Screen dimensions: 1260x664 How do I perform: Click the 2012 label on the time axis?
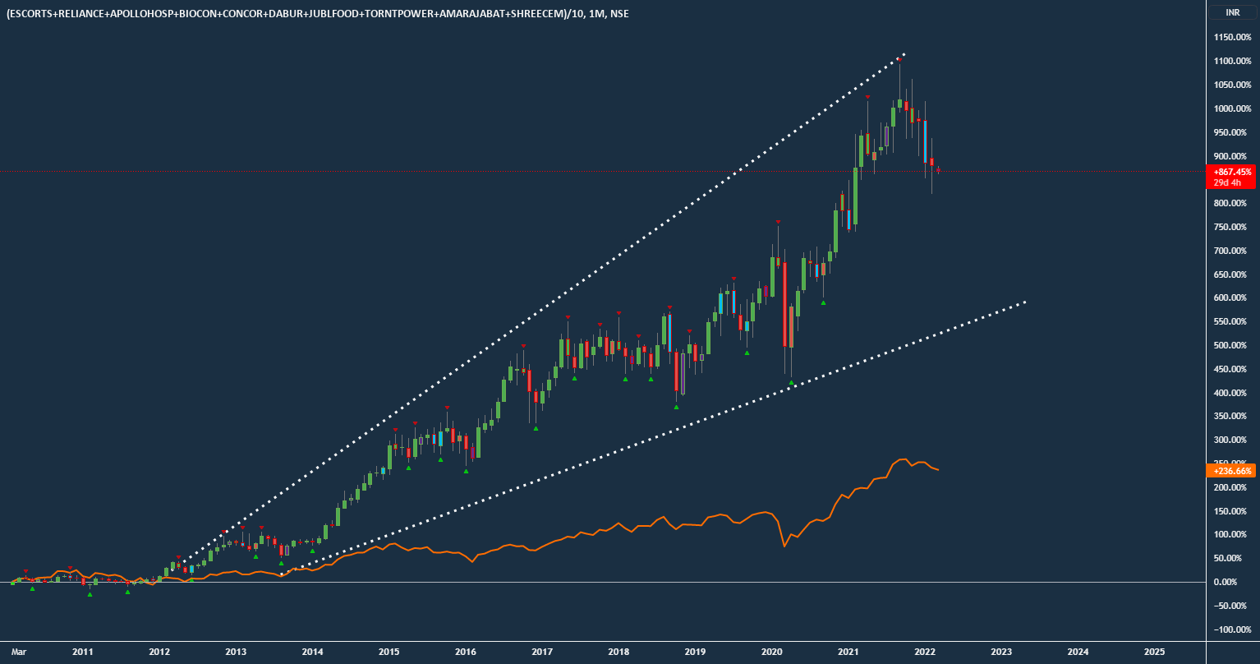(159, 652)
